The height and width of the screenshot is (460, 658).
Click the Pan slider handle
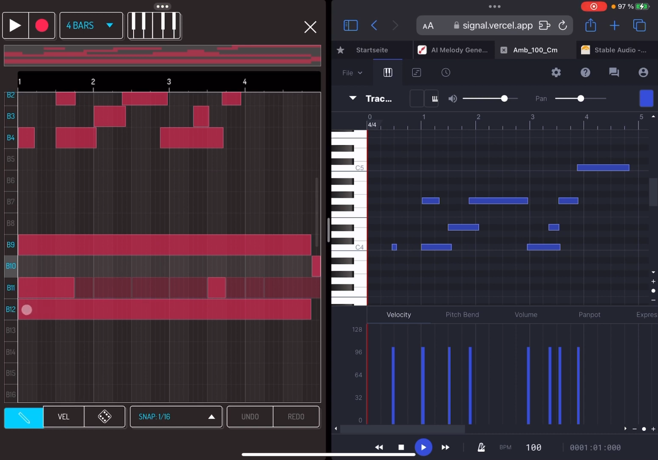click(580, 99)
